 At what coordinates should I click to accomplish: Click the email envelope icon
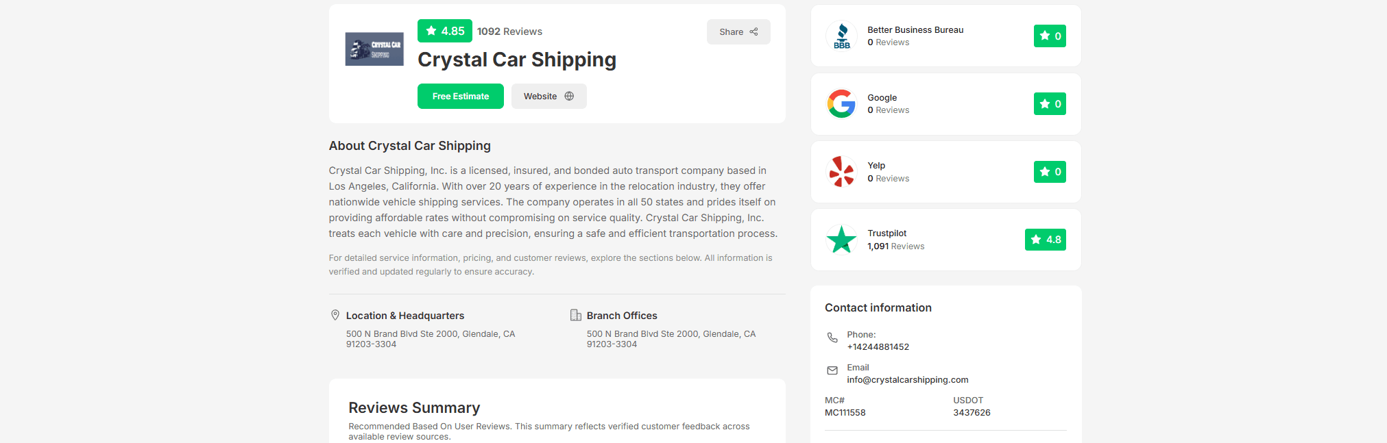(x=832, y=370)
